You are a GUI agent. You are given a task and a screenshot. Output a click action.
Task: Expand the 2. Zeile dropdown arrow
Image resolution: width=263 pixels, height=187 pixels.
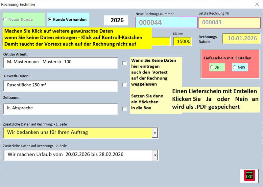[x=155, y=155]
